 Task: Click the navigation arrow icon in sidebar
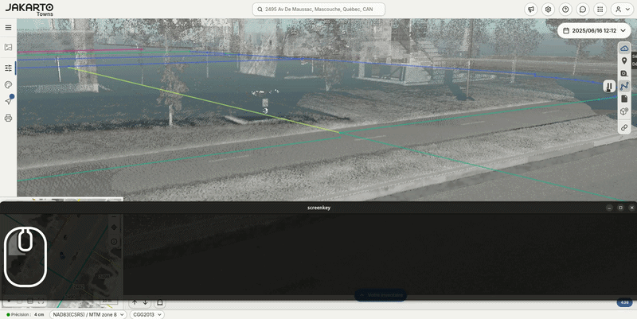click(8, 101)
